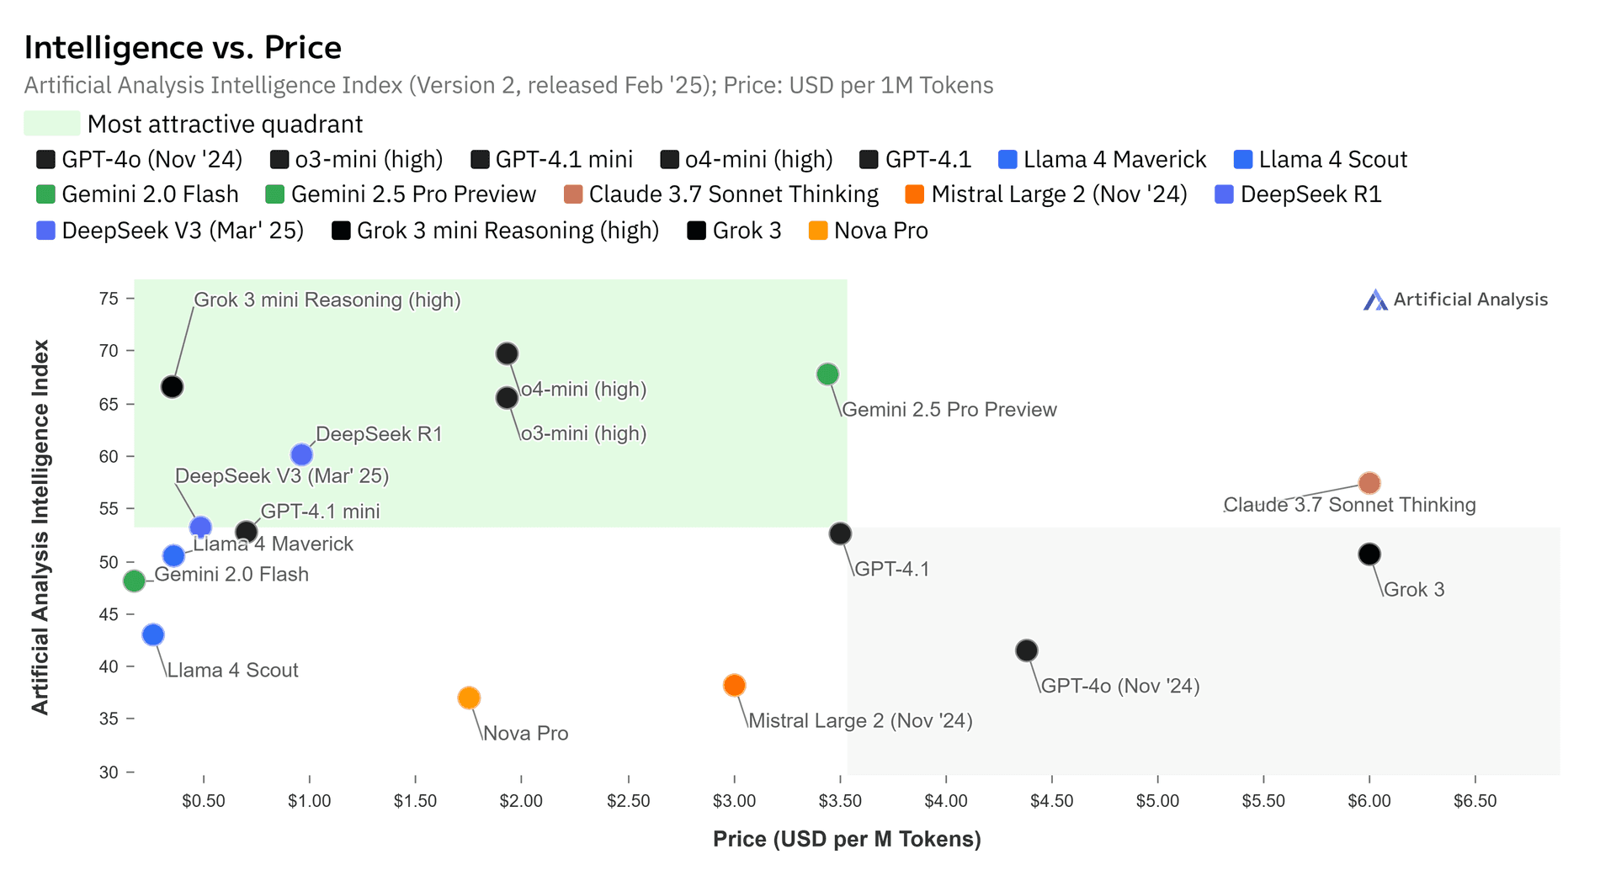Toggle Llama 4 Maverick legend entry
The width and height of the screenshot is (1616, 881).
(x=1103, y=160)
